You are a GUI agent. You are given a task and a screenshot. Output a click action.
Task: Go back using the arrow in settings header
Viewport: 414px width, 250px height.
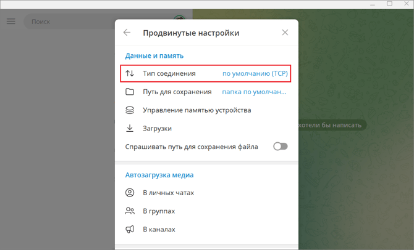click(127, 33)
